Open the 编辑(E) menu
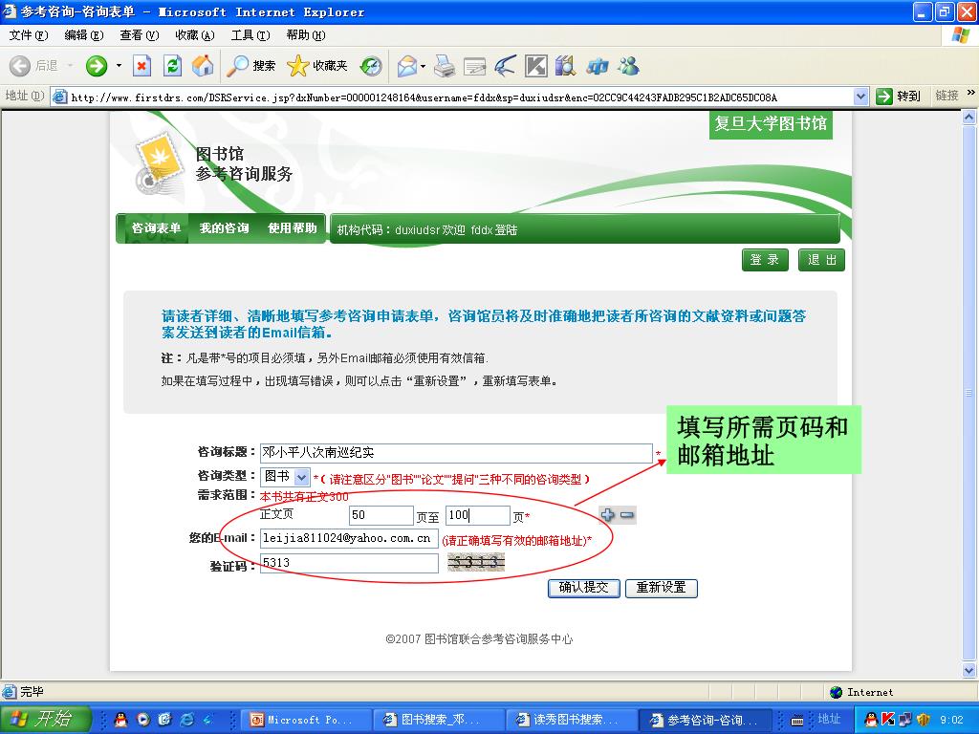Viewport: 979px width, 734px height. click(x=84, y=35)
